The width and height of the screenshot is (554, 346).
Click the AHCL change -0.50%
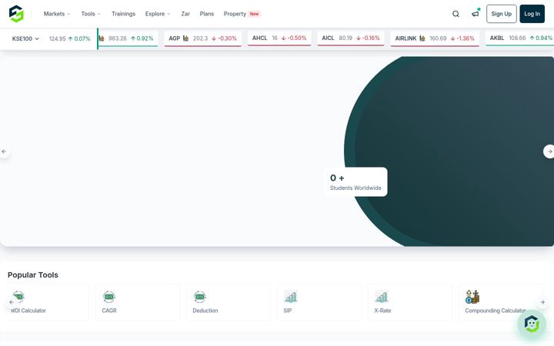tap(294, 38)
